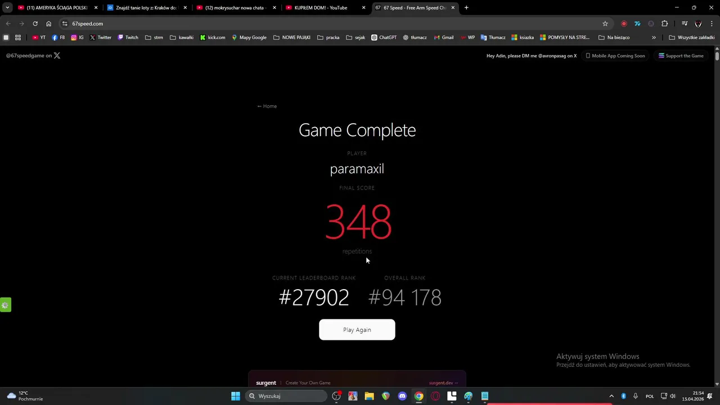Expand the pracka bookmarks folder
The image size is (720, 405).
click(x=328, y=38)
